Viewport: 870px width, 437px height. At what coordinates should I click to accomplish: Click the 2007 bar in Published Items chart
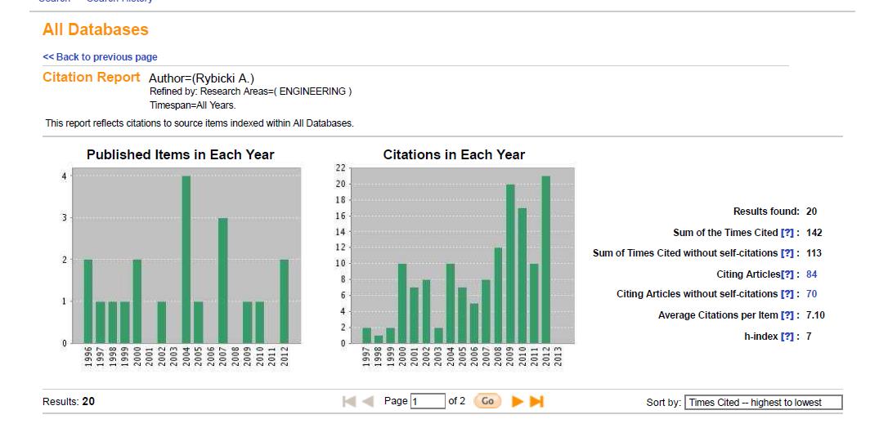223,281
